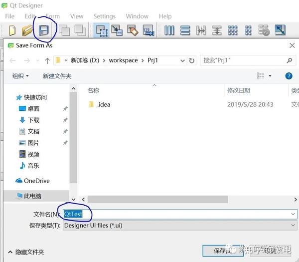Apply Lay Out in Grid icon
The height and width of the screenshot is (262, 299).
233,30
